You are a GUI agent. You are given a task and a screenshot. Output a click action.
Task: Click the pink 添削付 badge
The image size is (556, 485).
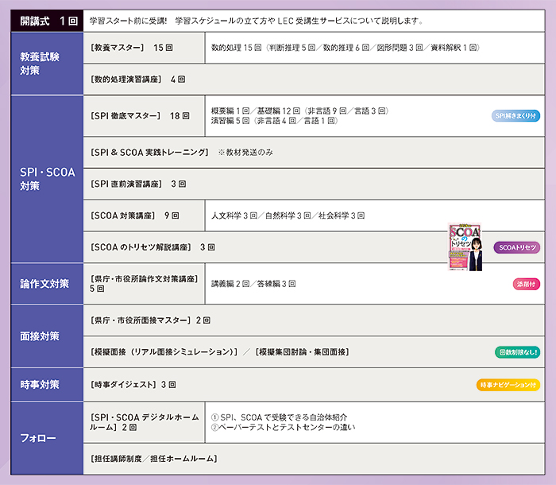point(526,283)
